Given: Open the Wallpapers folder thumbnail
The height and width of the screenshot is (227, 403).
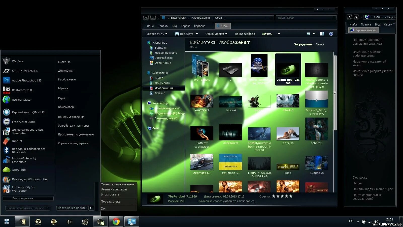Looking at the screenshot, I should 202,68.
